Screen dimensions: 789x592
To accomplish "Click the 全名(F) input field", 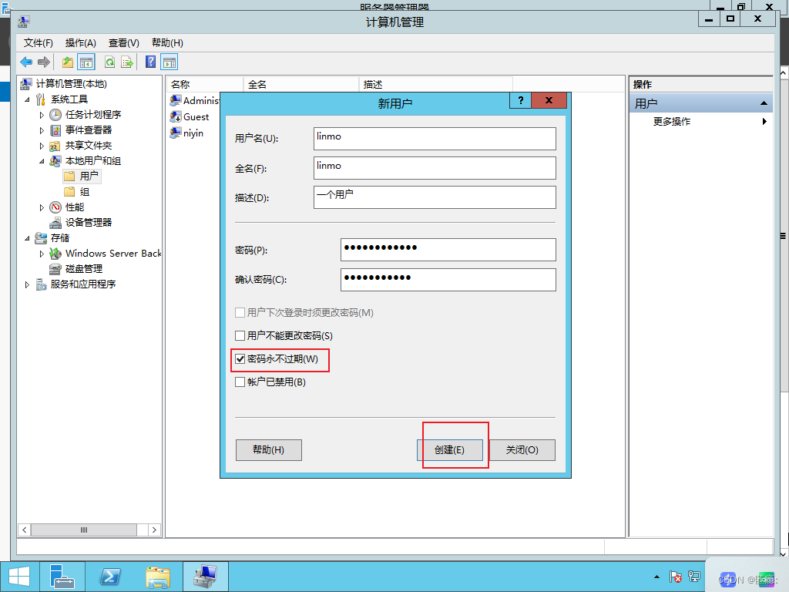I will point(435,167).
